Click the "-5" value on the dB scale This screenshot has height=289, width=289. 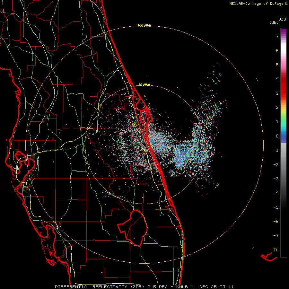276,207
